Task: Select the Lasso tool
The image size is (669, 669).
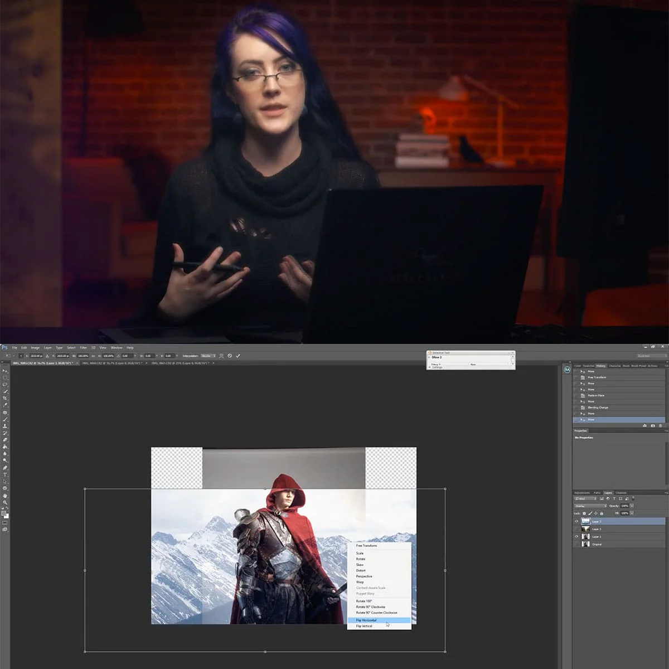Action: tap(5, 384)
